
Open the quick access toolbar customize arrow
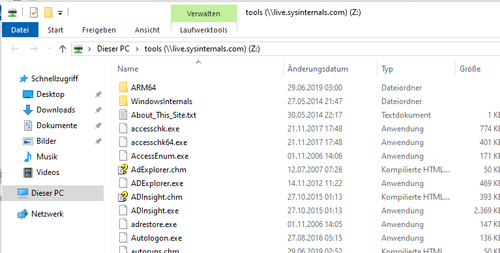(x=60, y=13)
